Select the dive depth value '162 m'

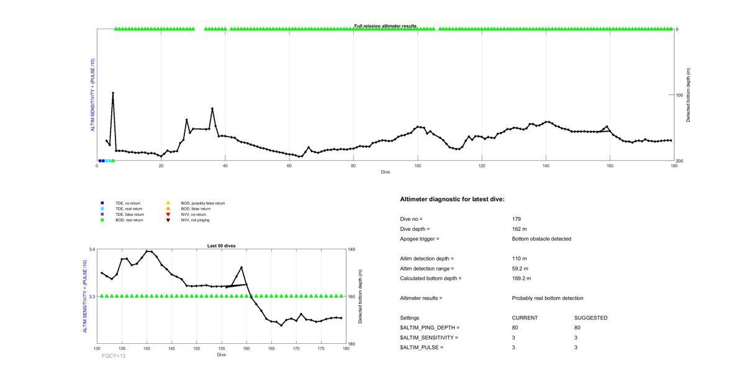[520, 229]
